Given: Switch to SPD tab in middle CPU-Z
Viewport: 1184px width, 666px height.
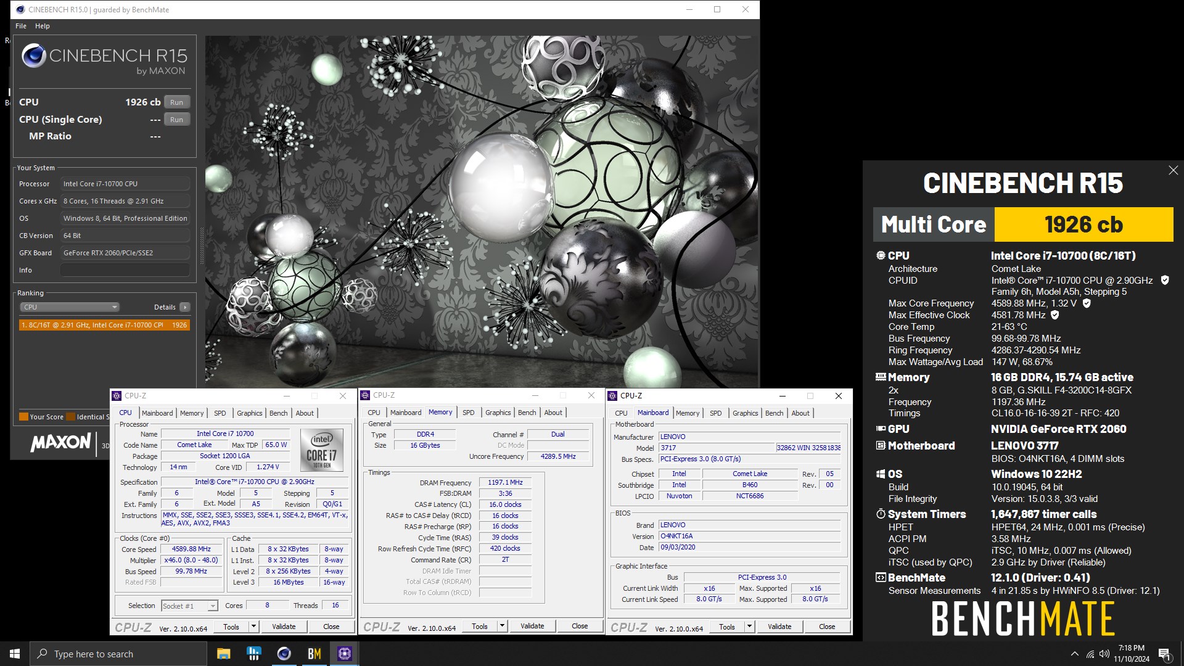Looking at the screenshot, I should tap(469, 413).
